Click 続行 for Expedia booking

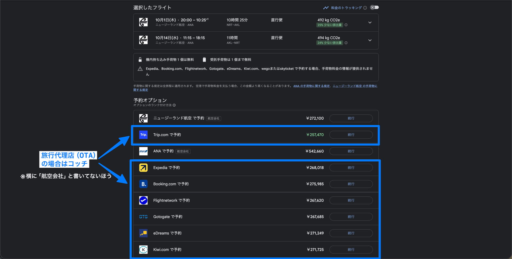[351, 168]
